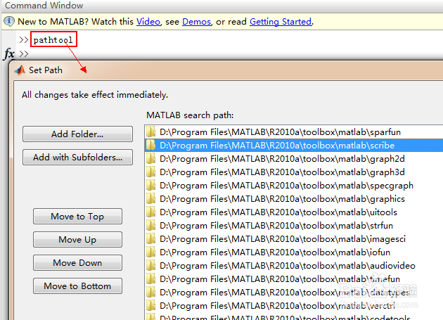
Task: Select the toolbox\matlab\strfun path text
Action: 276,226
